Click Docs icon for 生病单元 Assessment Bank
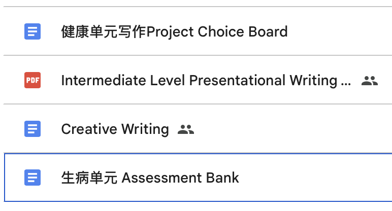 point(32,178)
